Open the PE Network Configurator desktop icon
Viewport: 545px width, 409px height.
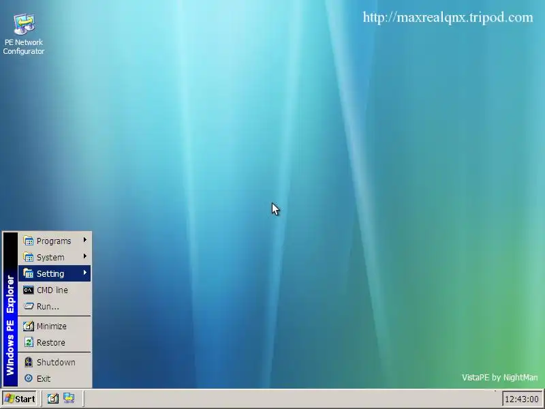(24, 34)
